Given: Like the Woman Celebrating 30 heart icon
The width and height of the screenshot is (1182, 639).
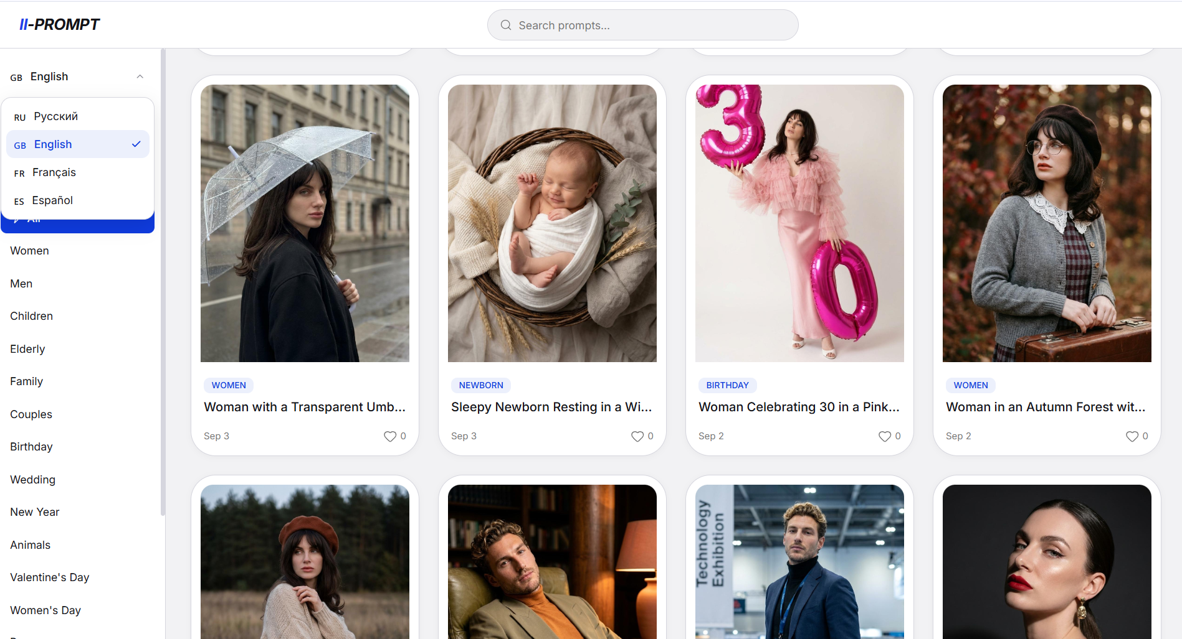Looking at the screenshot, I should pos(885,436).
